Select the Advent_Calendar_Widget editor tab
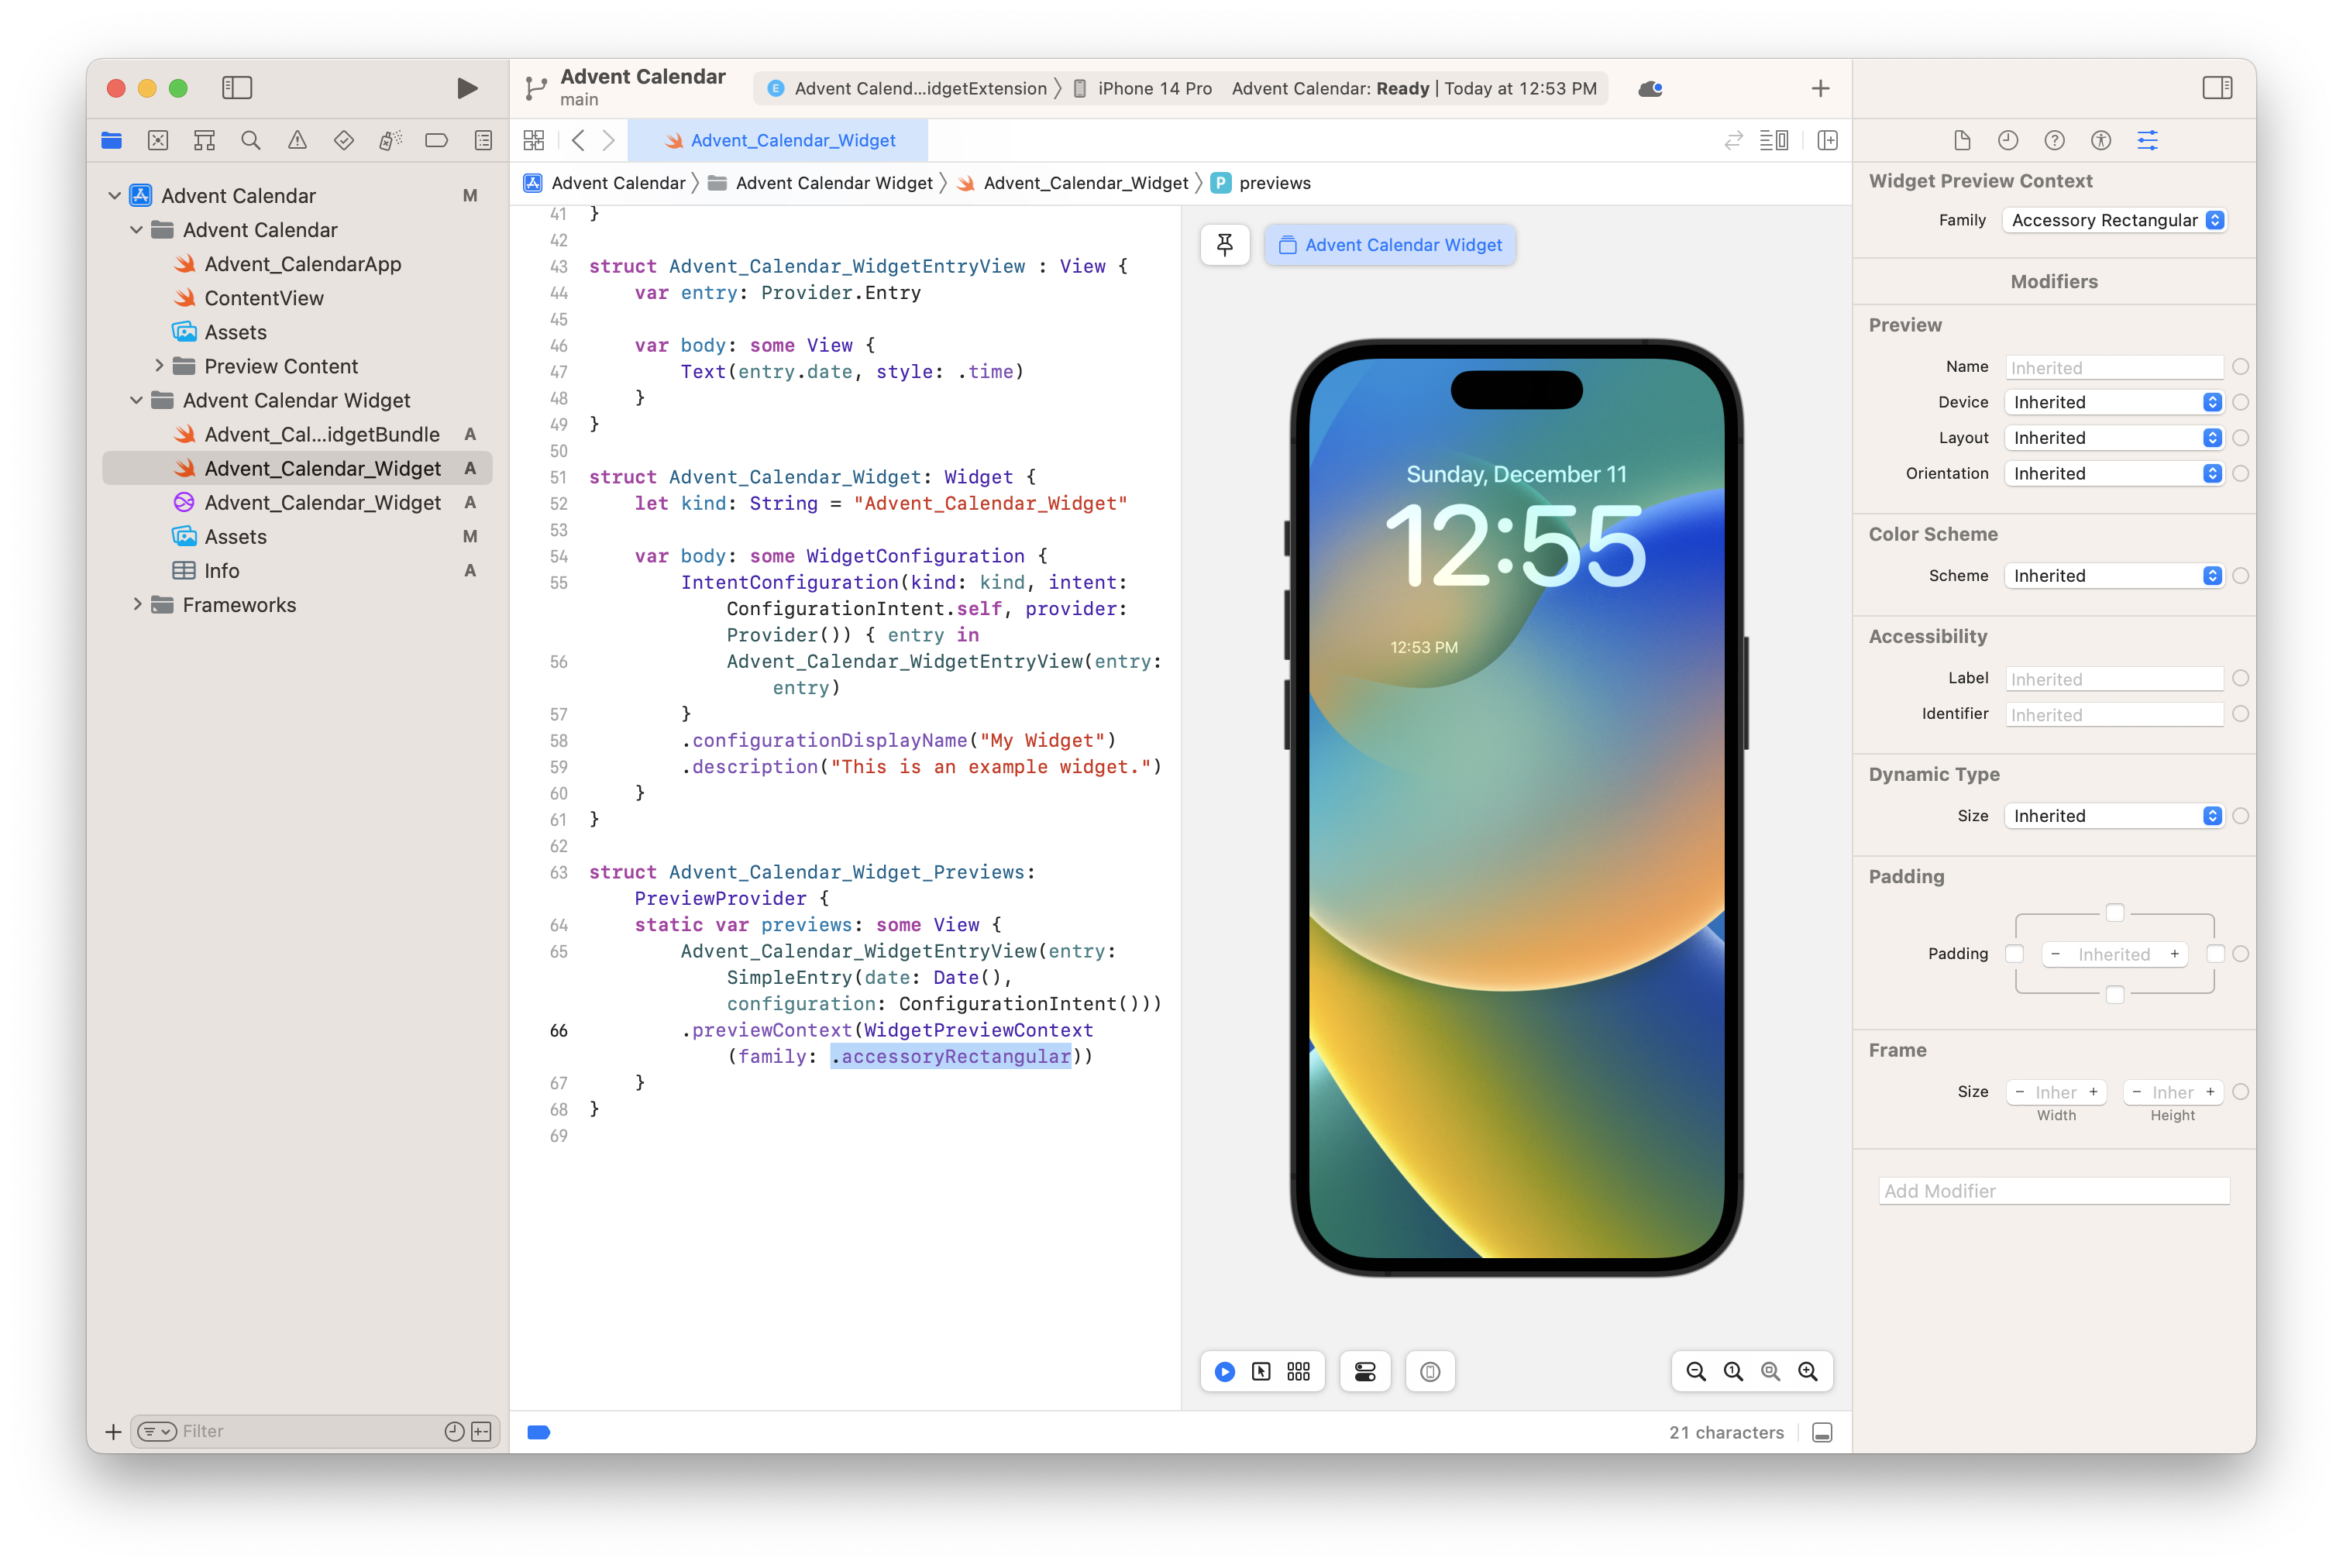Image resolution: width=2343 pixels, height=1568 pixels. coord(779,140)
